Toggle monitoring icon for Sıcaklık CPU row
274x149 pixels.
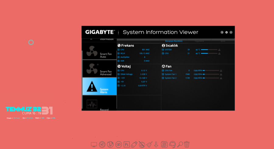point(163,53)
